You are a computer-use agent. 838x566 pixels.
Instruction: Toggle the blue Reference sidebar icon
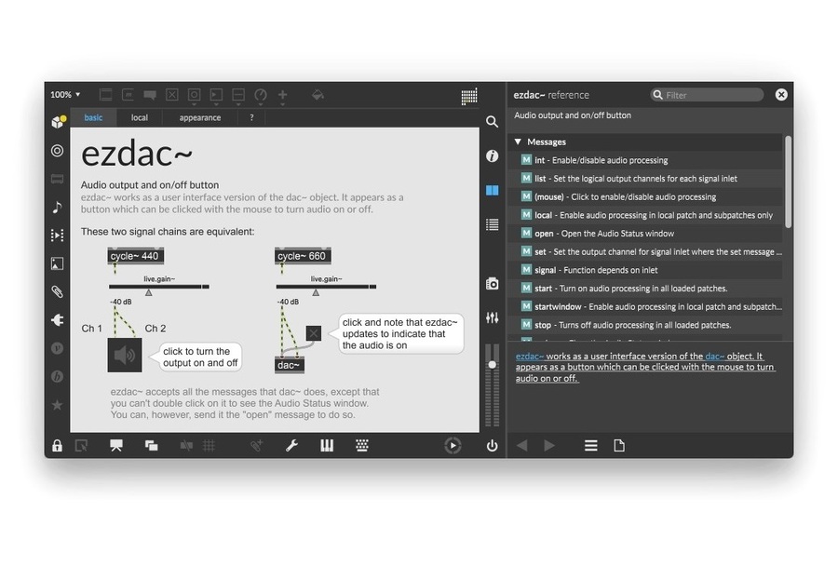click(493, 190)
